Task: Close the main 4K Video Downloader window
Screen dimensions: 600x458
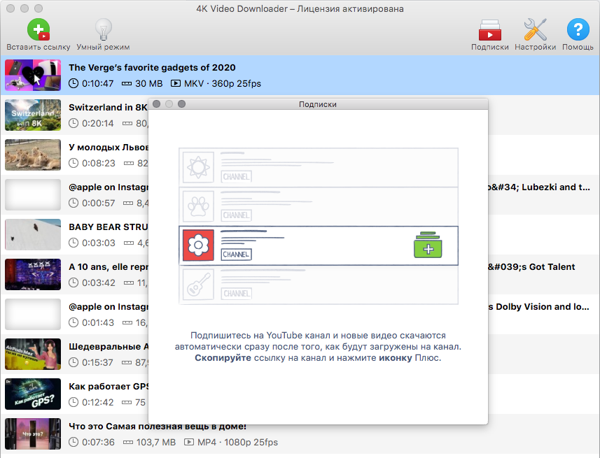Action: (11, 8)
